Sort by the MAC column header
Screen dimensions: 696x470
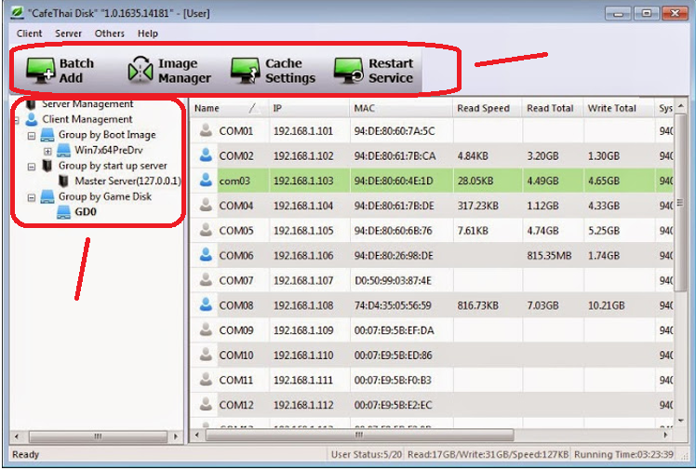[401, 108]
